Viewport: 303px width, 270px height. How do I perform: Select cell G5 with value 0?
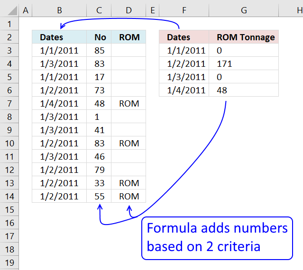click(244, 77)
